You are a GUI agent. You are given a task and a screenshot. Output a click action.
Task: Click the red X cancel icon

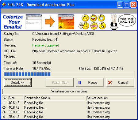[110, 83]
